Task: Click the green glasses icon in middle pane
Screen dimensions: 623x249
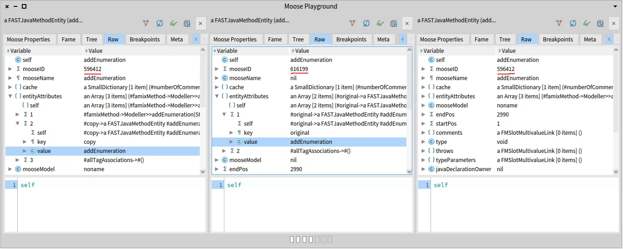Action: pos(380,23)
